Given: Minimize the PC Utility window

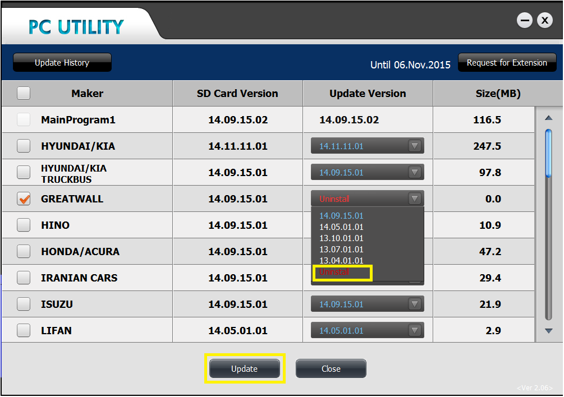Looking at the screenshot, I should tap(525, 21).
